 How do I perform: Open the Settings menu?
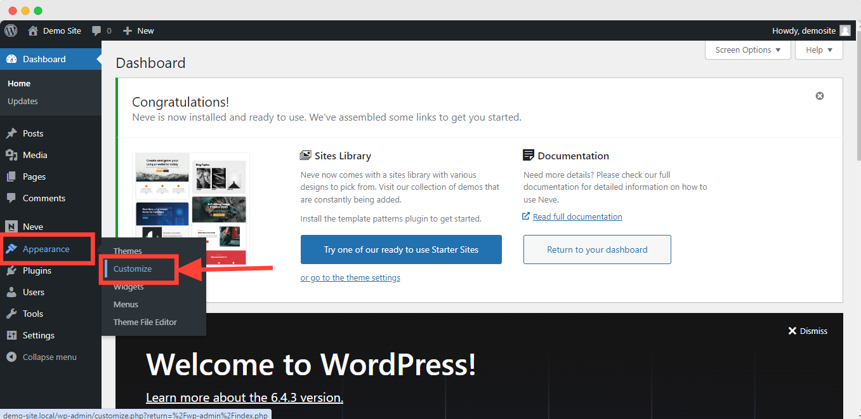51,335
